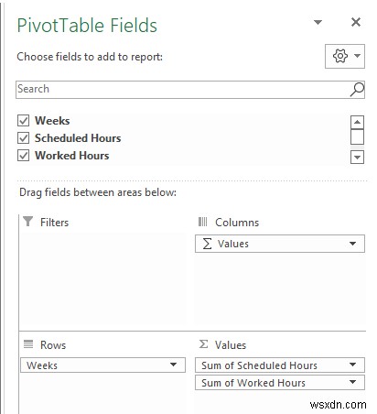377x414 pixels.
Task: Open the task pane options arrow
Action: (318, 22)
